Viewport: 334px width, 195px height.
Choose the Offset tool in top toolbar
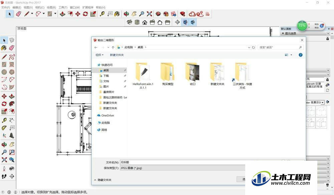[x=70, y=14]
